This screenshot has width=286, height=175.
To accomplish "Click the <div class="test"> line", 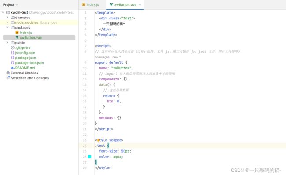I will pyautogui.click(x=117, y=18).
